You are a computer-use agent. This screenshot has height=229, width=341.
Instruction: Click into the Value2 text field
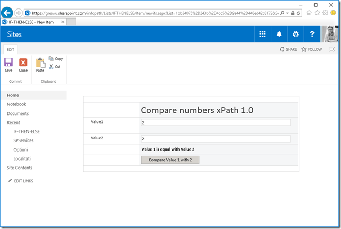pyautogui.click(x=216, y=139)
